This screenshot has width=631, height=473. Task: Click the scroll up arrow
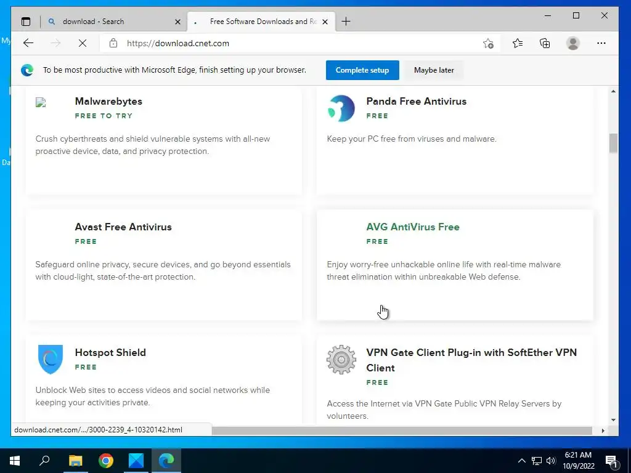click(613, 91)
